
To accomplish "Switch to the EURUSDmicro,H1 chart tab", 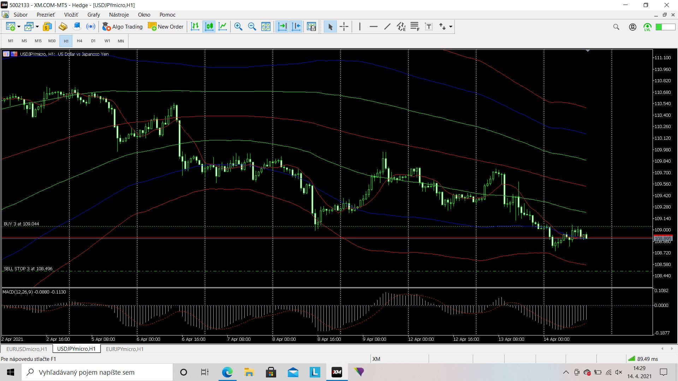I will click(x=27, y=349).
